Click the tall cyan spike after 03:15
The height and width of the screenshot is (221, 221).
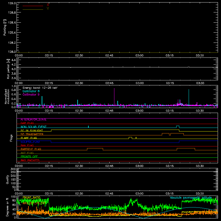pos(189,97)
